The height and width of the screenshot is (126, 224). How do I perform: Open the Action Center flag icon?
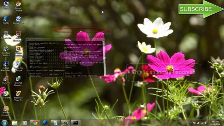pos(194,123)
